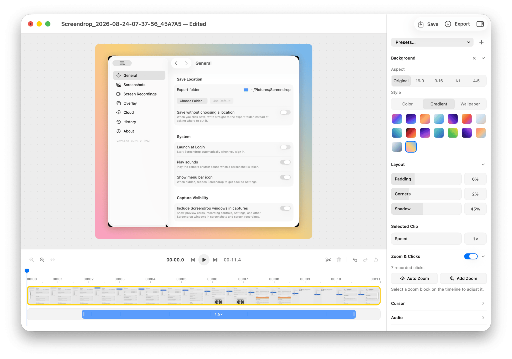Viewport: 512px width, 359px height.
Task: Delete selection with the trash icon
Action: tap(339, 260)
